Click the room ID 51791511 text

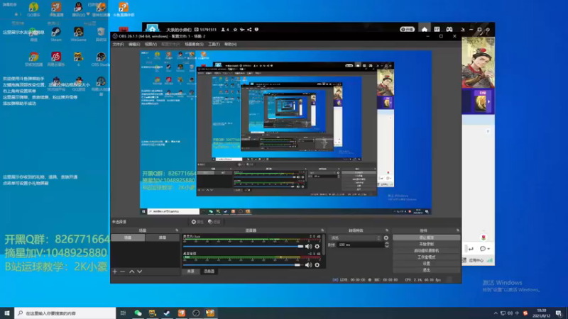tap(208, 30)
